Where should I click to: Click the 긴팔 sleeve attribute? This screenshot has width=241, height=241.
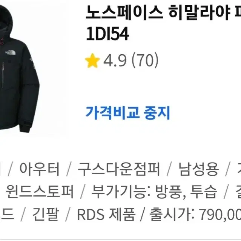46,214
